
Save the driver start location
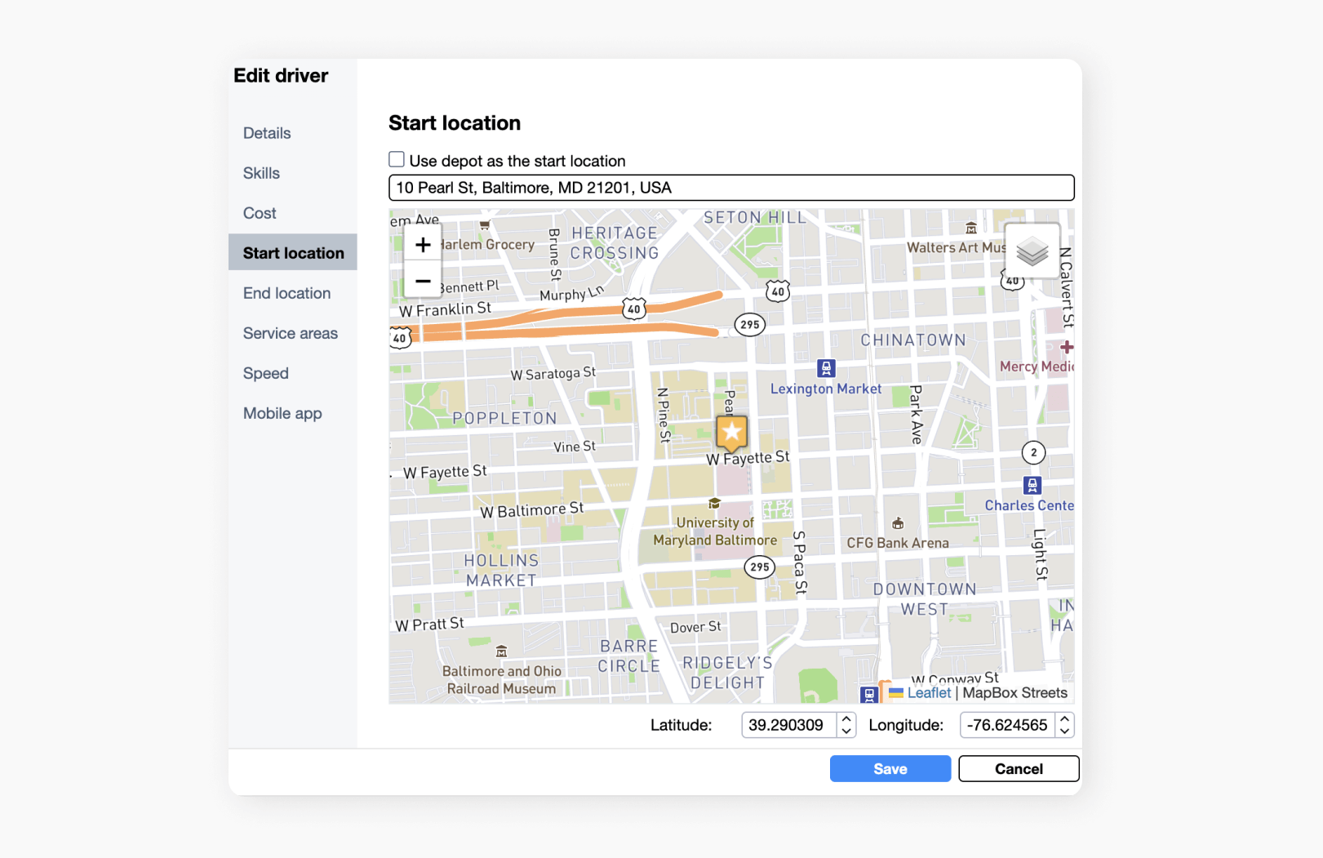tap(890, 768)
